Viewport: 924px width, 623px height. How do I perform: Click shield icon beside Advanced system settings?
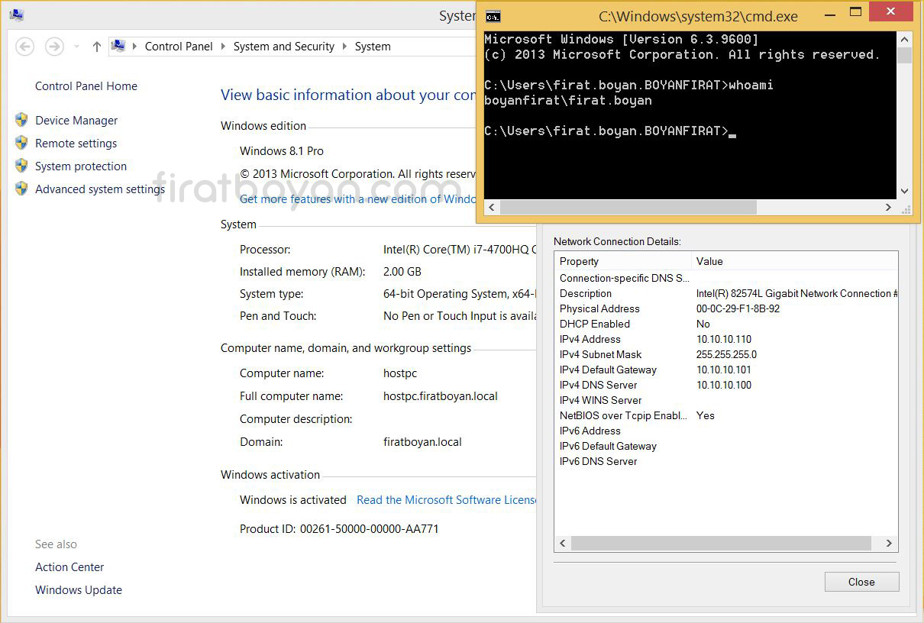pos(21,189)
